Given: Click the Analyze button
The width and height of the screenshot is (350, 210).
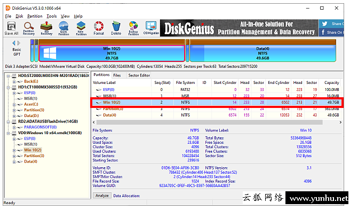Looking at the screenshot, I should [x=102, y=196].
